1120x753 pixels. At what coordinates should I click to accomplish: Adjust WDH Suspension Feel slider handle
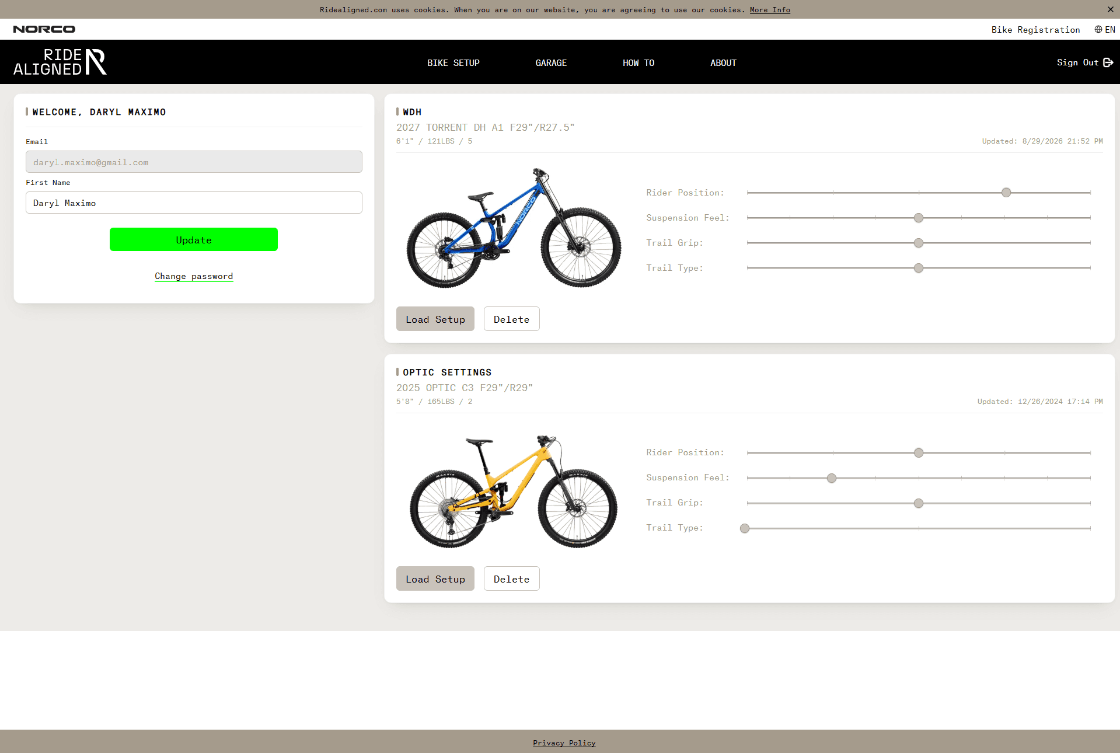tap(919, 218)
